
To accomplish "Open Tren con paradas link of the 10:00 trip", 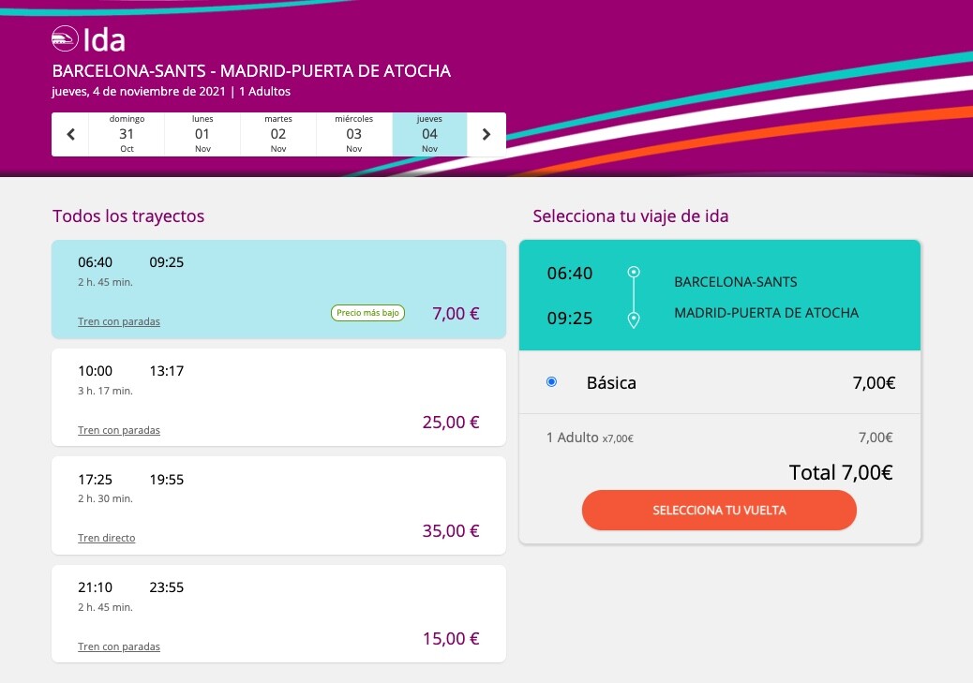I will coord(119,430).
